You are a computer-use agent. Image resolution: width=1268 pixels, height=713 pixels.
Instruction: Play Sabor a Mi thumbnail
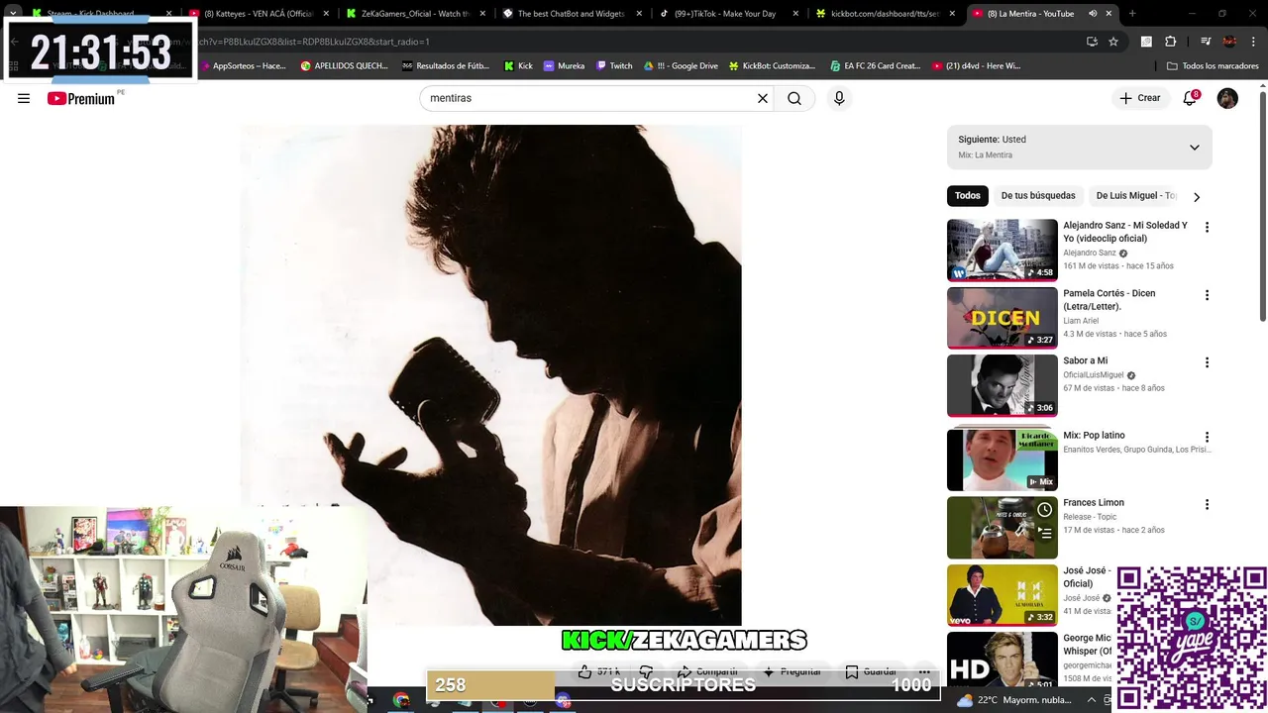point(1002,385)
